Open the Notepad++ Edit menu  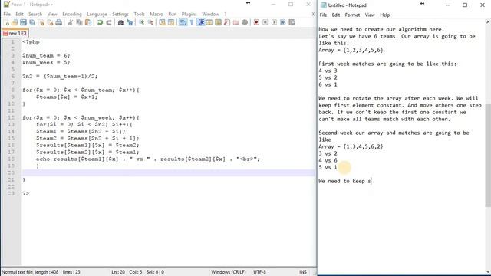click(x=19, y=14)
